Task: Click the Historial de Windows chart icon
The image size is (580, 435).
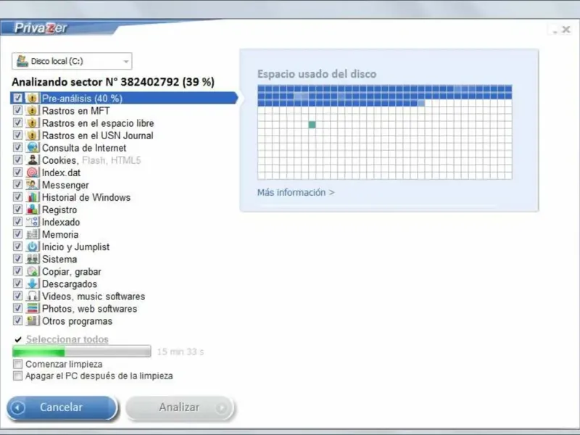Action: (32, 197)
